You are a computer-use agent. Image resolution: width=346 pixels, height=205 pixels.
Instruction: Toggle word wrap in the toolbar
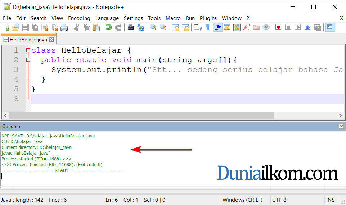198,27
